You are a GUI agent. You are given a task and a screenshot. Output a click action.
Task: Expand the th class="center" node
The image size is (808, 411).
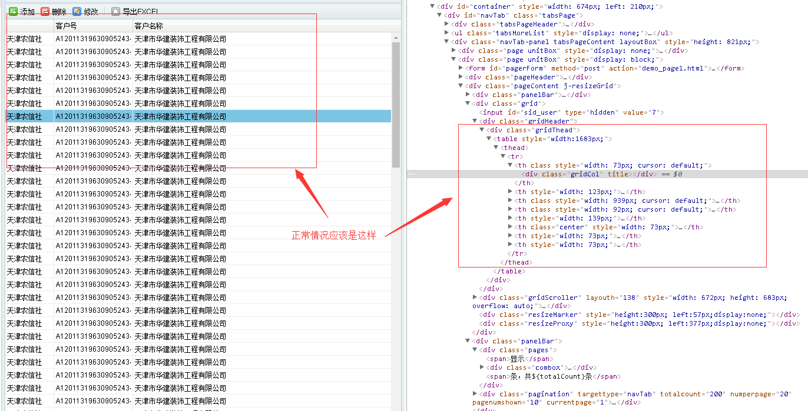[x=510, y=227]
